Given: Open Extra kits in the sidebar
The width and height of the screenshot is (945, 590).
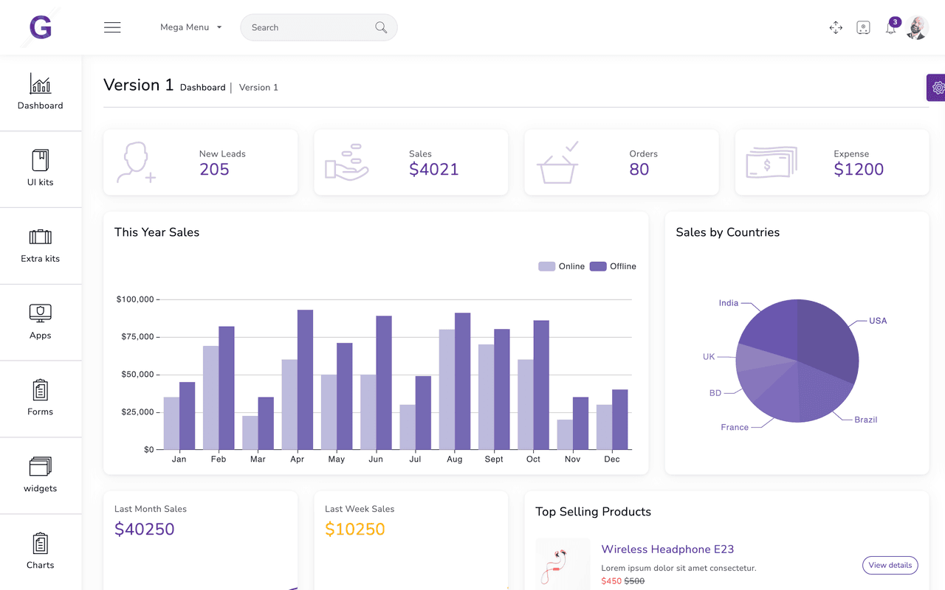Looking at the screenshot, I should pyautogui.click(x=41, y=246).
